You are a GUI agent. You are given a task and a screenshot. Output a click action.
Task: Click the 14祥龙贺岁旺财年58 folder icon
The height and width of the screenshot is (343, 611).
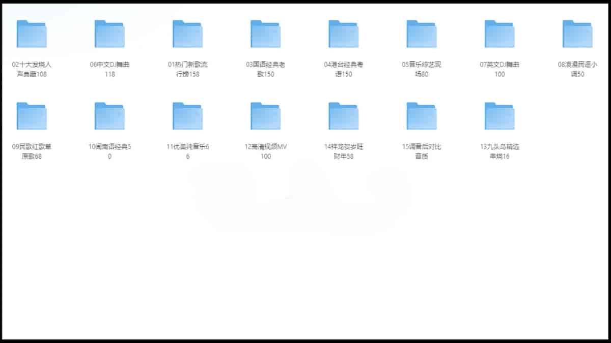343,116
